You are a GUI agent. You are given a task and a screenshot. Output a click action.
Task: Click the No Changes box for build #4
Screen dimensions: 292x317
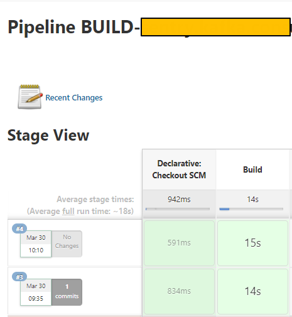(67, 244)
